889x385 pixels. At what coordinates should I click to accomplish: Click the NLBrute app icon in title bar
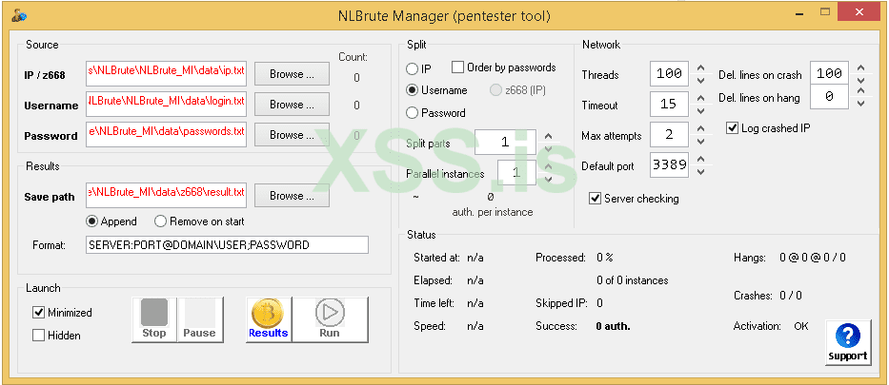[x=20, y=16]
